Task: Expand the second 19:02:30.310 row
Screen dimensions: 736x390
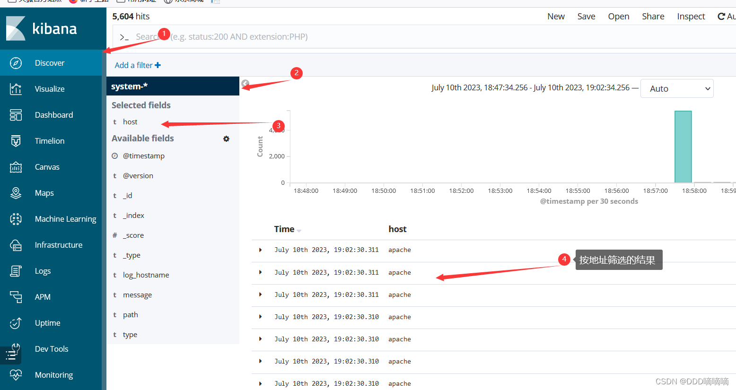Action: [260, 339]
